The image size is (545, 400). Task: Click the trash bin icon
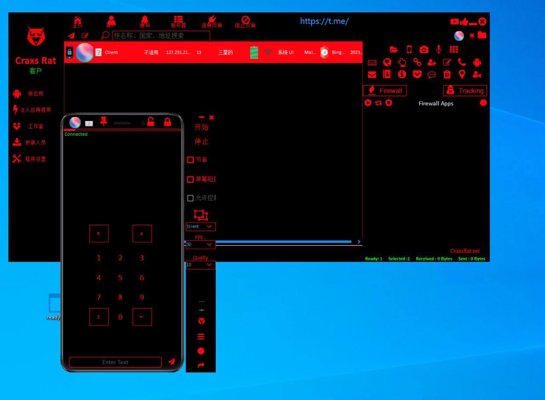tap(447, 74)
